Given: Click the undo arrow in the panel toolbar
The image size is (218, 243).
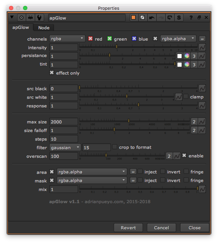Looking at the screenshot, I should pyautogui.click(x=152, y=17).
